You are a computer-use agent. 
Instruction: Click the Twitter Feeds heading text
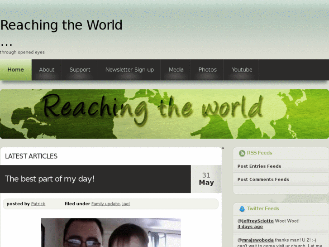[x=263, y=208]
